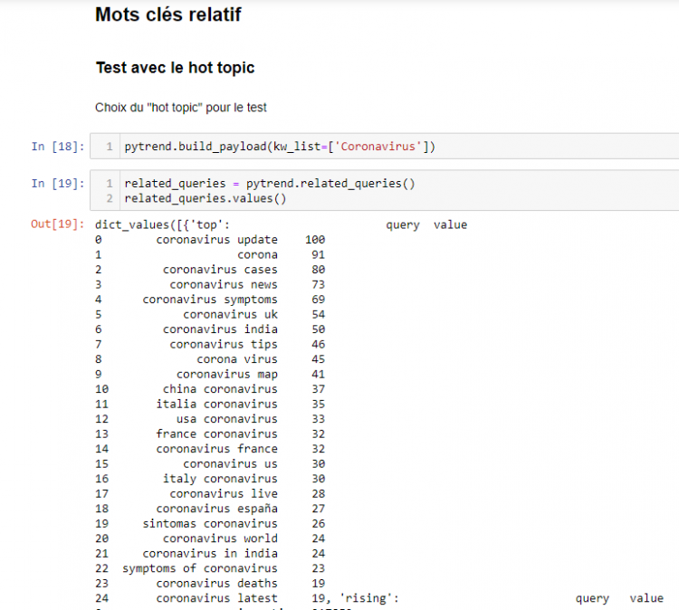Select the 'Test avec le hot topic' subheading
Screen dimensions: 679x610
pos(175,68)
